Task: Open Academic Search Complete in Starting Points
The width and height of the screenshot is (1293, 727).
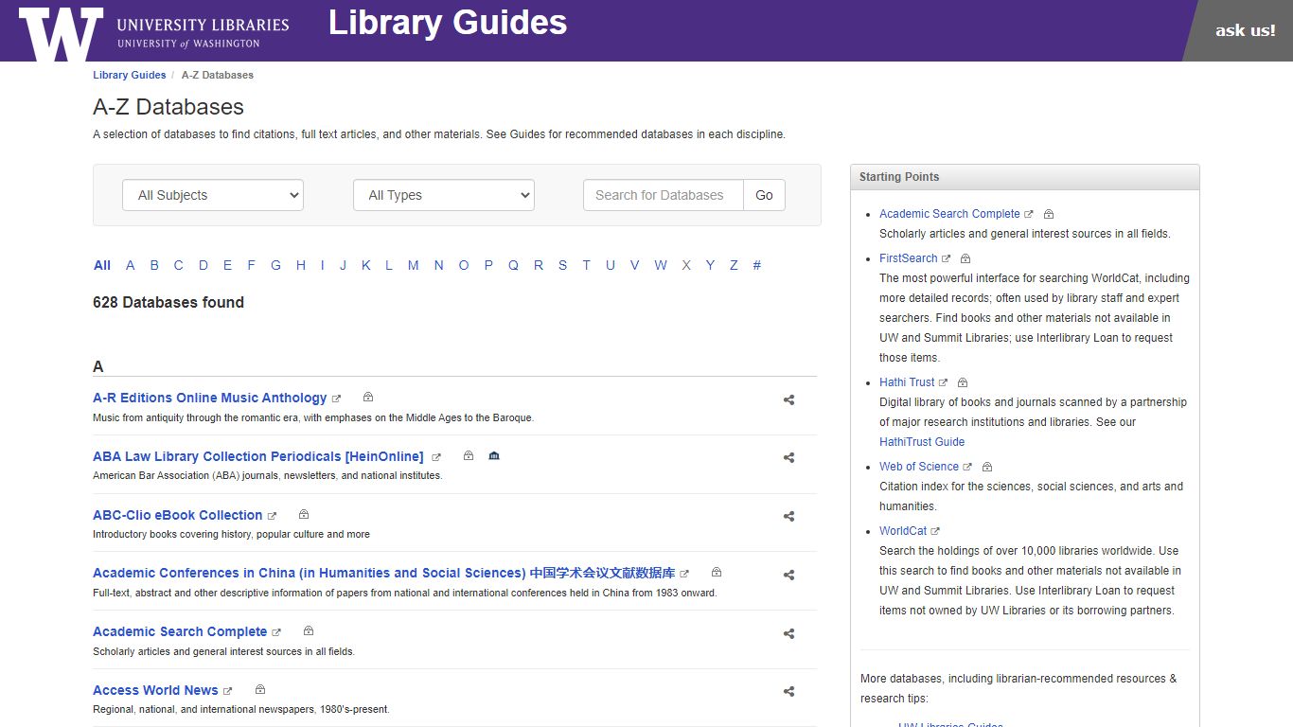Action: [949, 214]
